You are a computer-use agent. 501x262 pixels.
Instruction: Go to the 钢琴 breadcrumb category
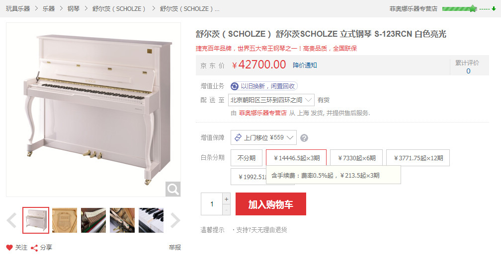[x=74, y=8]
